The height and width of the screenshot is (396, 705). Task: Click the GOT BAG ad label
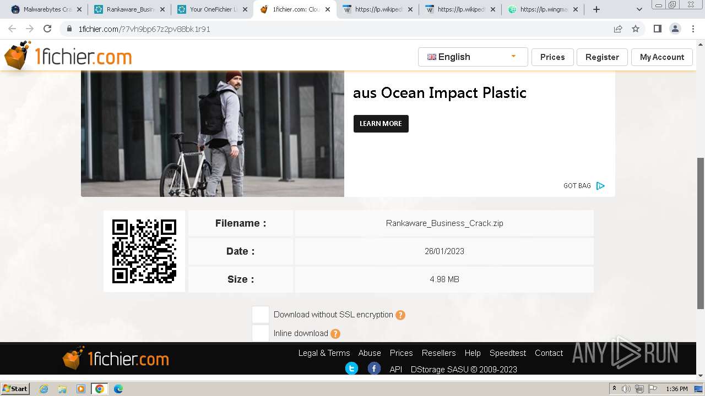pyautogui.click(x=577, y=186)
